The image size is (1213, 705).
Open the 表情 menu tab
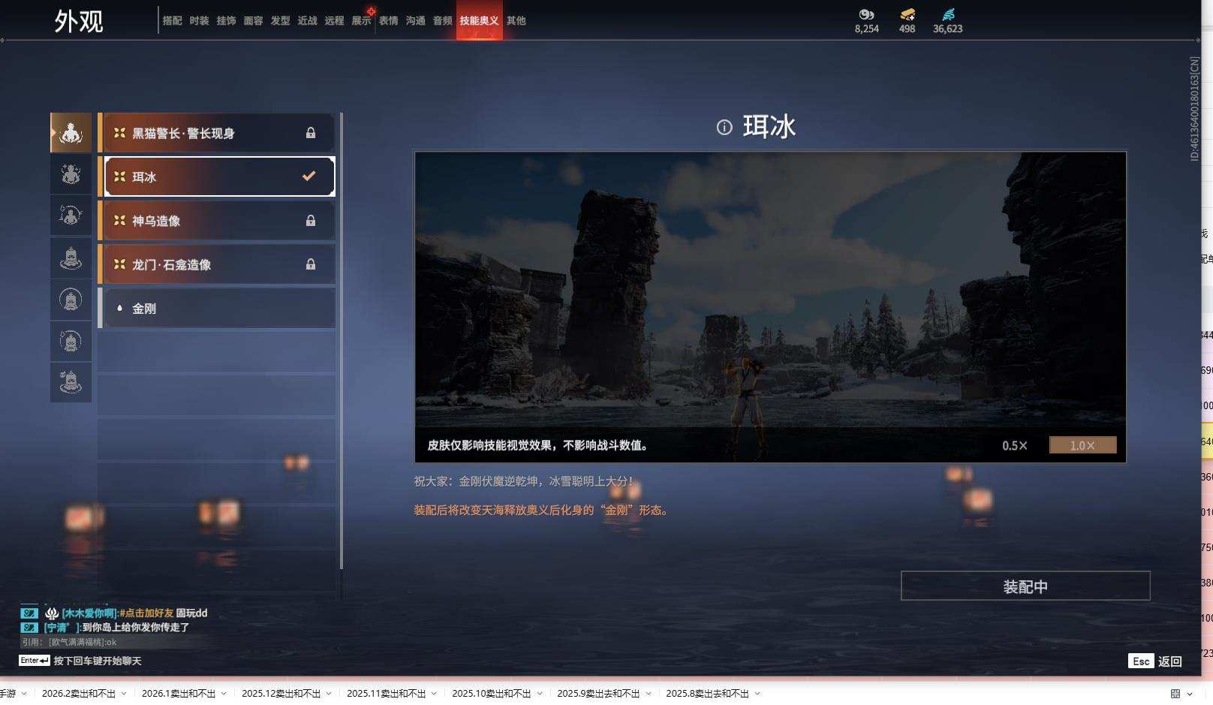pyautogui.click(x=389, y=20)
